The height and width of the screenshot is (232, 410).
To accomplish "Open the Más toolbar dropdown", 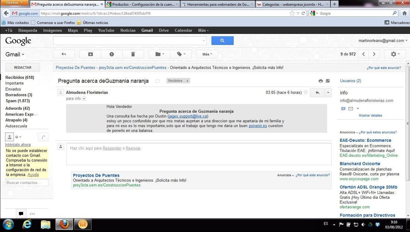I will tap(207, 54).
